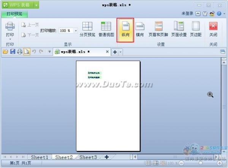This screenshot has width=228, height=168.
Task: Click the 第1页 共1页 page status text
Action: point(21,163)
